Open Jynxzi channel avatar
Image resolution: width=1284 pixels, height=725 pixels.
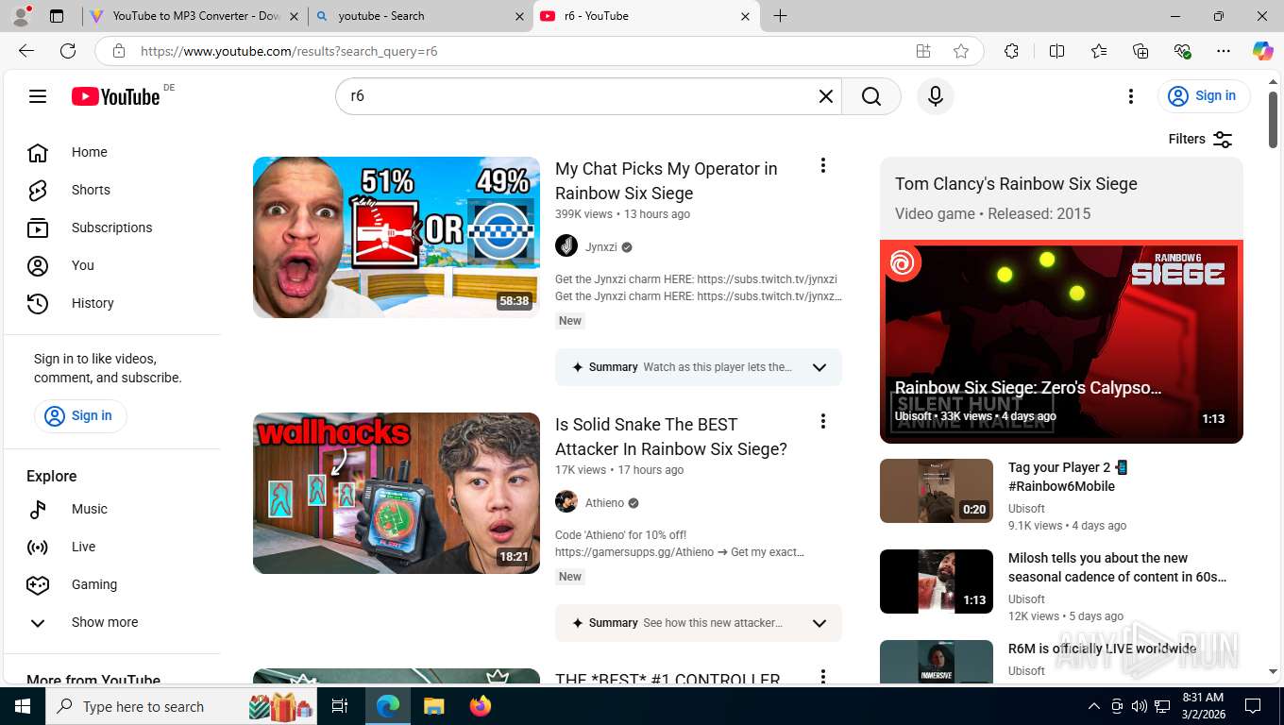pos(566,246)
